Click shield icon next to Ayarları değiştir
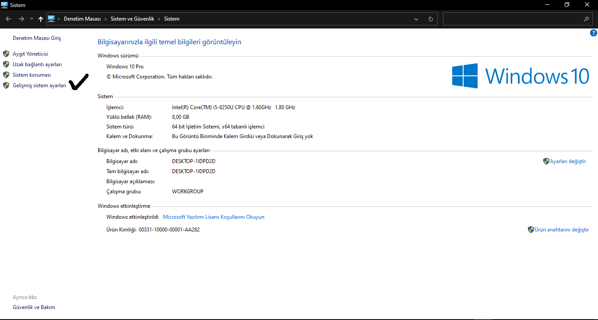This screenshot has width=598, height=320. point(546,161)
